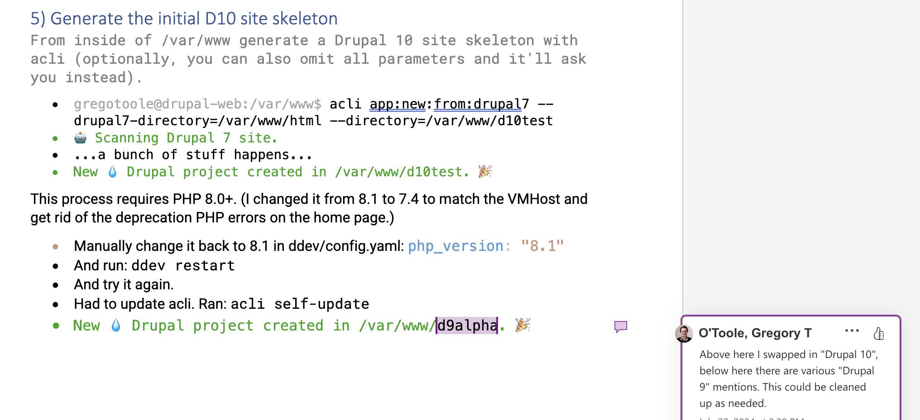920x420 pixels.
Task: Click Gregory O'Toole's avatar photo
Action: 684,334
